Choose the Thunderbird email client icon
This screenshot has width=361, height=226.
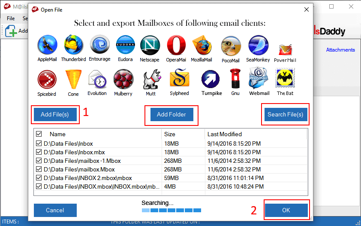[x=73, y=45]
